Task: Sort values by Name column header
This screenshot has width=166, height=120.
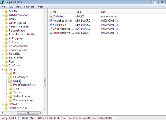Action: coord(61,12)
